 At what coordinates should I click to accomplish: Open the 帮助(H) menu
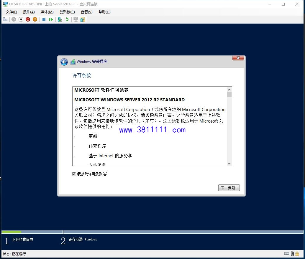104,12
